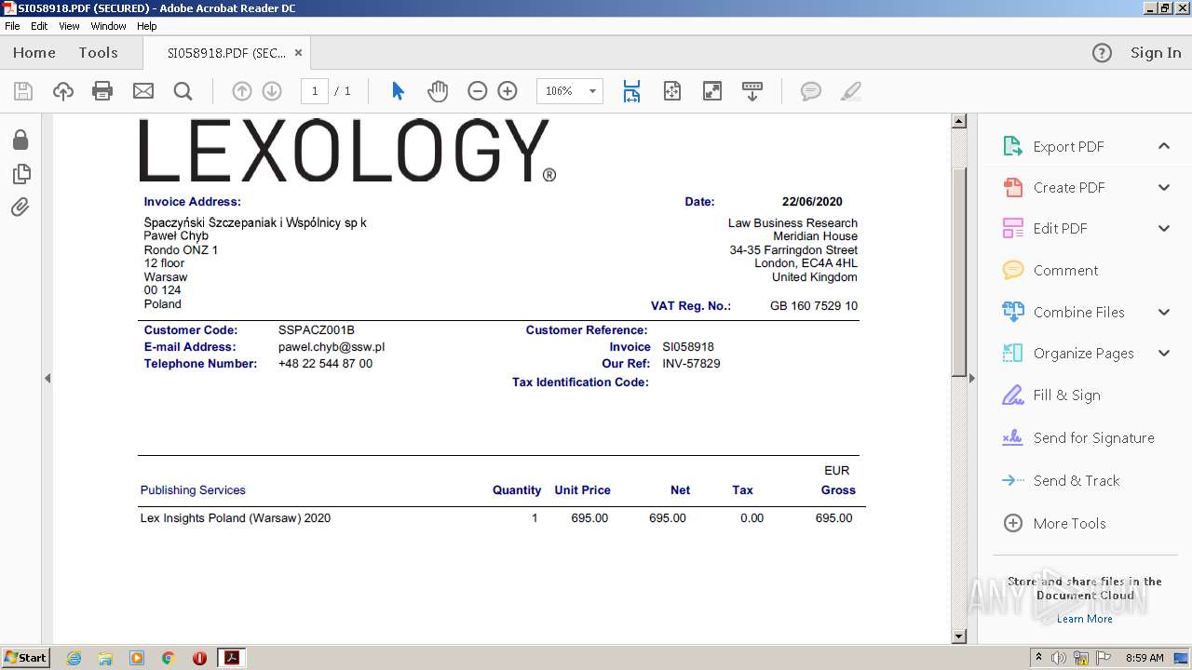The image size is (1192, 670).
Task: Add a sticky note comment
Action: [811, 91]
